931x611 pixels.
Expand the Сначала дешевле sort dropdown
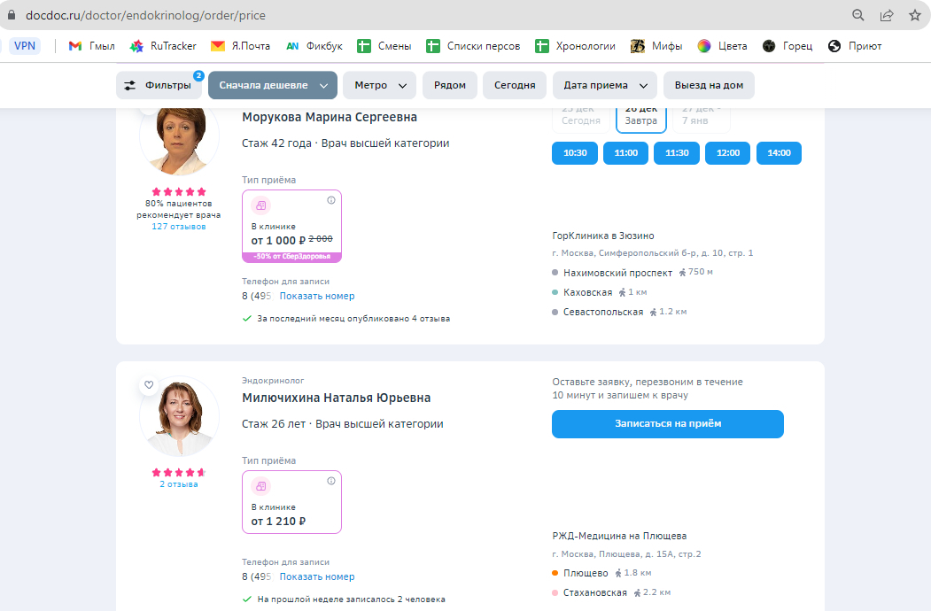[273, 86]
